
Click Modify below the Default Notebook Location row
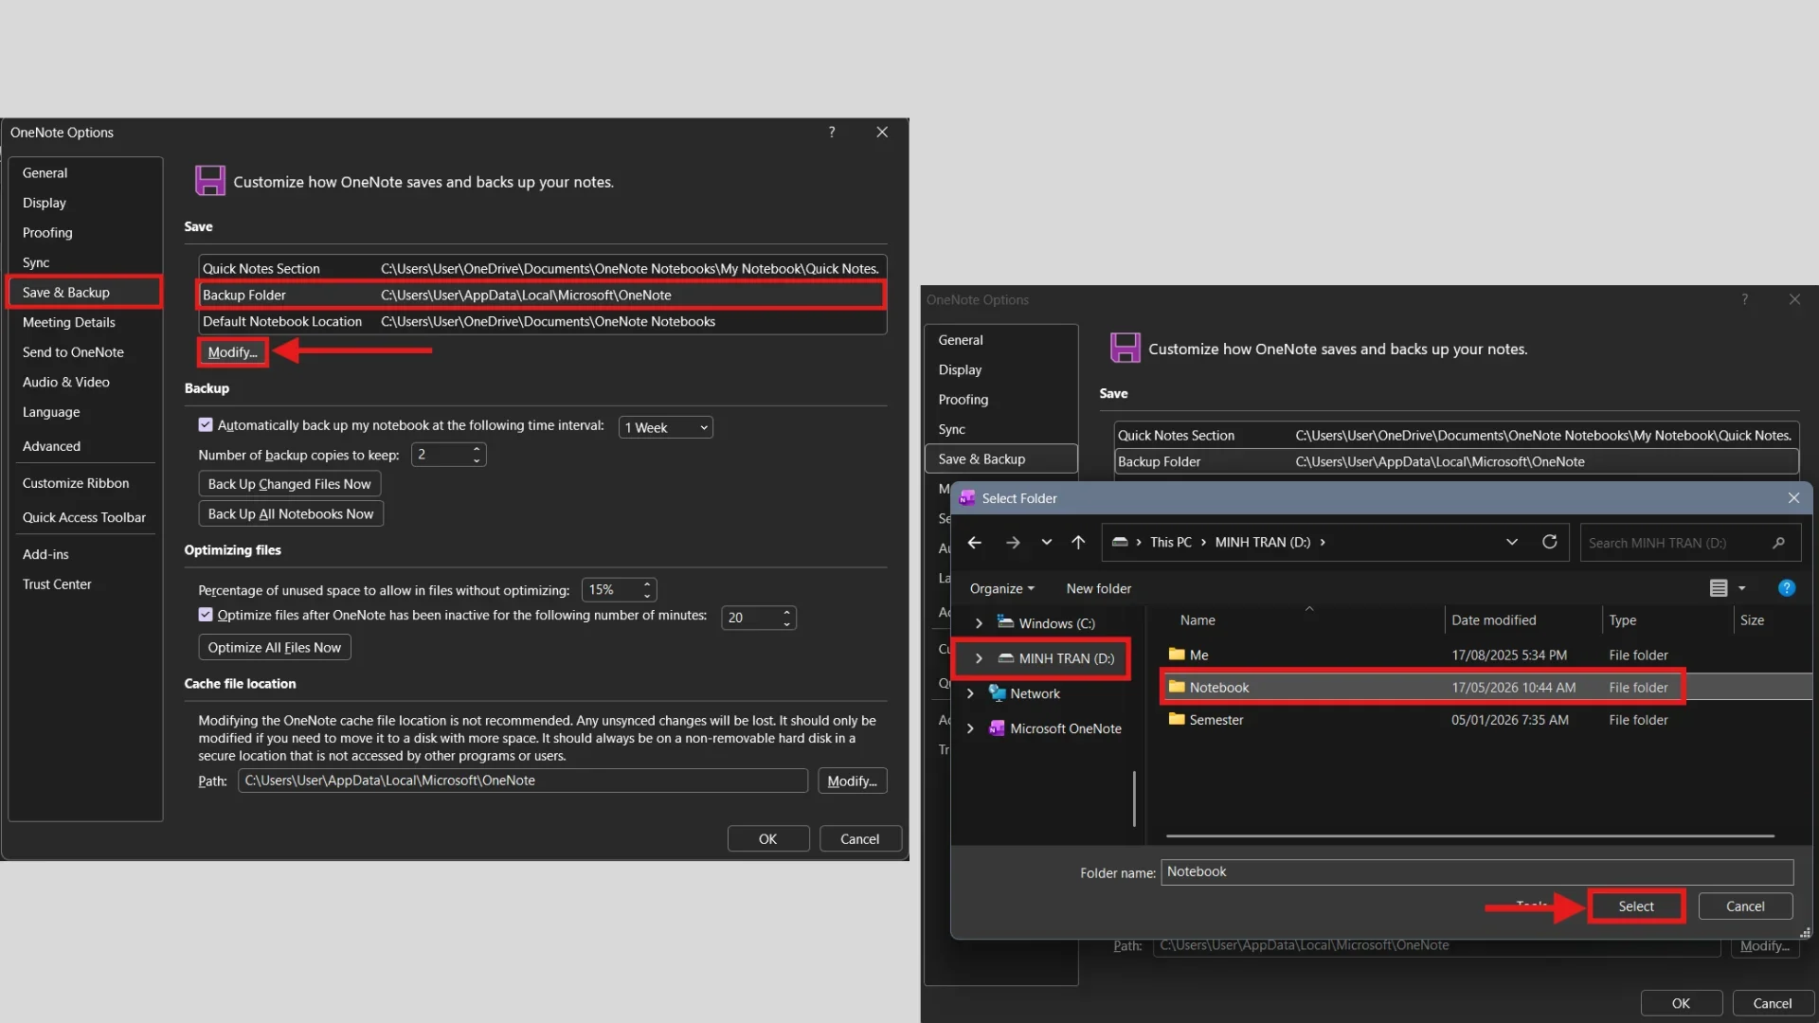point(233,352)
